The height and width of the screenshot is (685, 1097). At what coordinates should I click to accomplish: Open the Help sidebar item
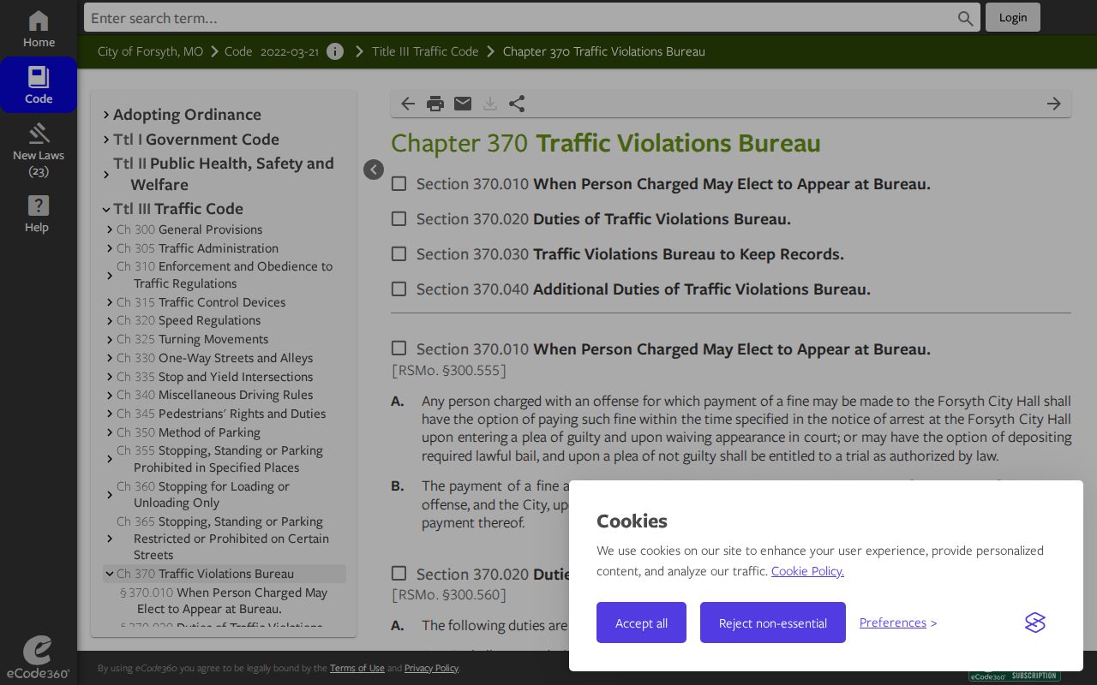(39, 214)
